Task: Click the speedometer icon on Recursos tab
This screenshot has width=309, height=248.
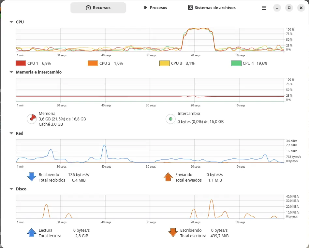Action: click(88, 8)
